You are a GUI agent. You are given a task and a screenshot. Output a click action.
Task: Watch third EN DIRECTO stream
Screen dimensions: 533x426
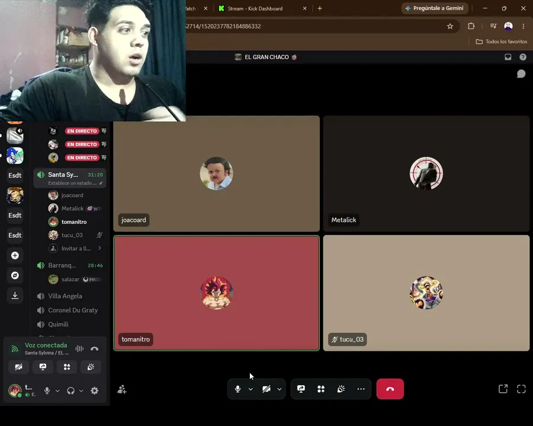tap(82, 157)
